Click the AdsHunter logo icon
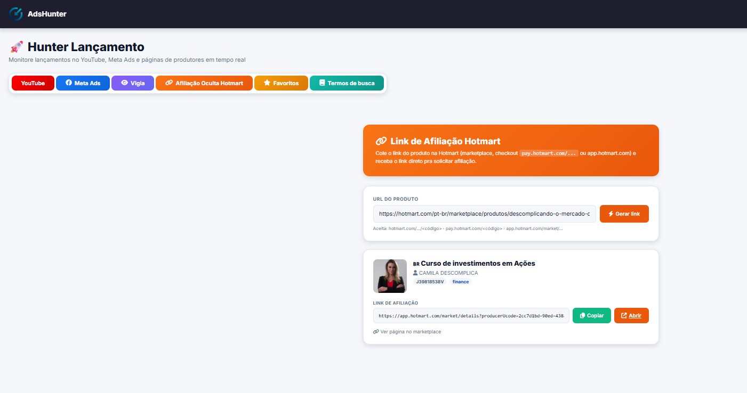 click(16, 14)
